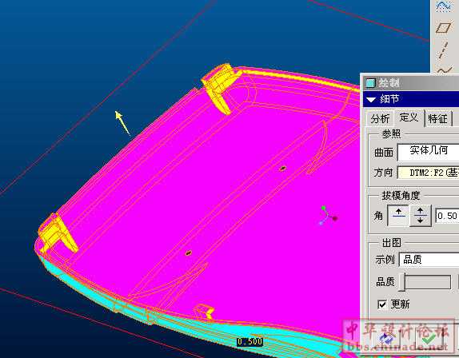
Task: Switch to the 定义 tab
Action: pos(409,117)
